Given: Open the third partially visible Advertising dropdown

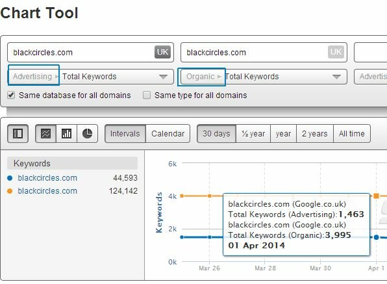Looking at the screenshot, I should 371,77.
